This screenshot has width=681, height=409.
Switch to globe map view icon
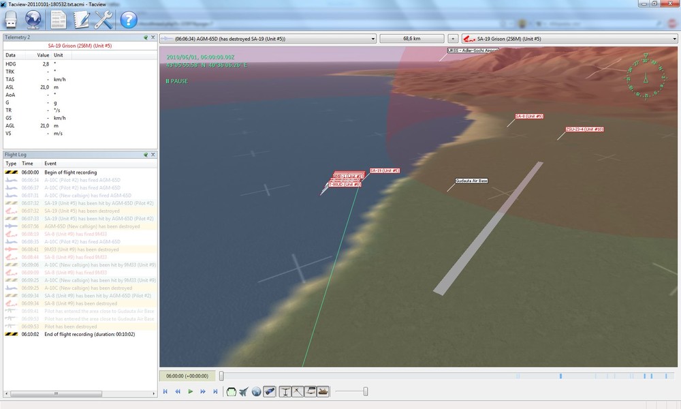tap(256, 391)
